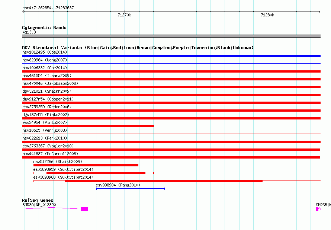Click the nsv470046 (Jakobsson2008) label
This screenshot has width=331, height=230.
(x=50, y=83)
